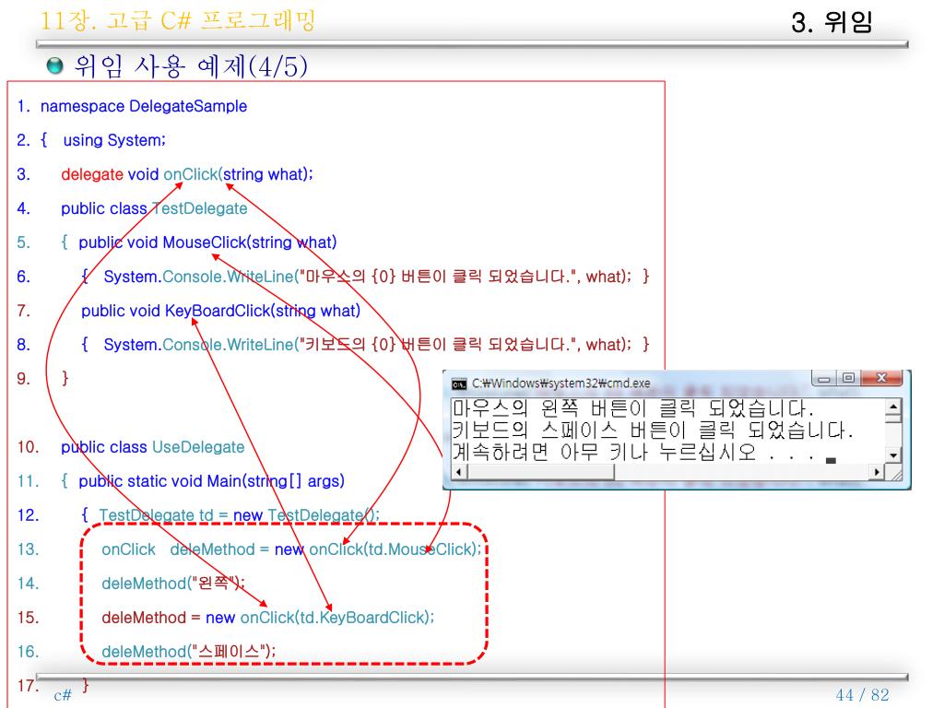
Task: Click the console horizontal scrollbar left arrow
Action: coord(459,472)
